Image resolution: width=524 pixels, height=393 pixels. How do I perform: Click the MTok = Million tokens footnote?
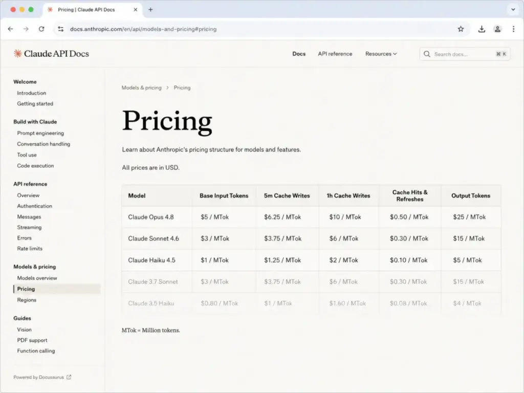pos(151,330)
